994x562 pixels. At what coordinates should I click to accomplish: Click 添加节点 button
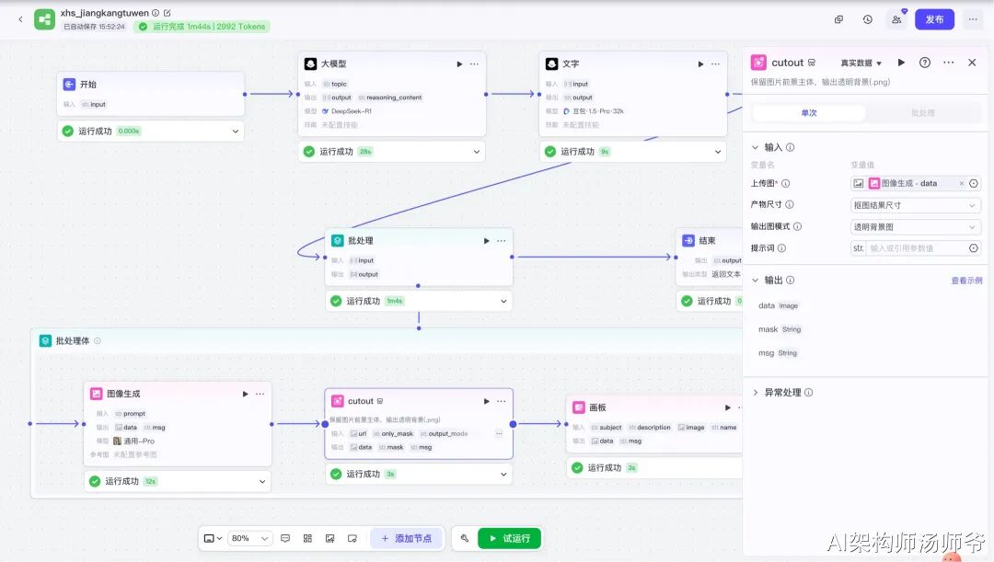[x=407, y=539]
